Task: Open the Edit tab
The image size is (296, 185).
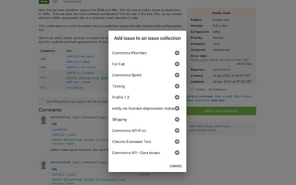Action: coord(55,1)
